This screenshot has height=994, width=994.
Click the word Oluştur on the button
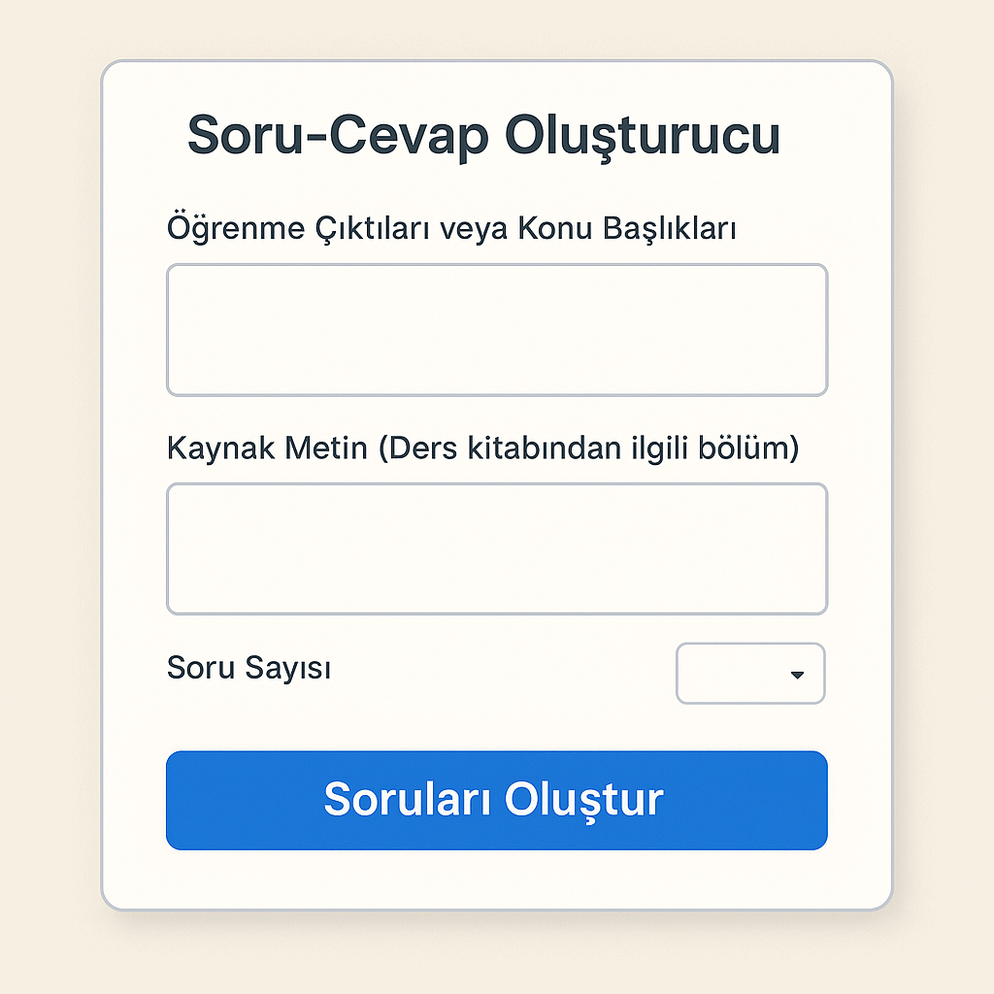pyautogui.click(x=583, y=800)
